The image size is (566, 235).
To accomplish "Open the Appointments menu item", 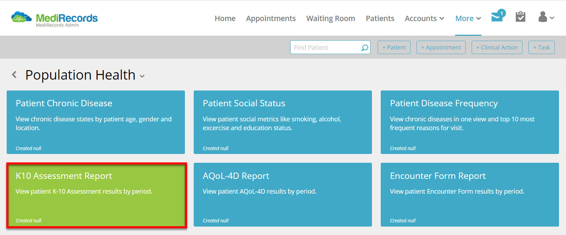I will pos(271,18).
